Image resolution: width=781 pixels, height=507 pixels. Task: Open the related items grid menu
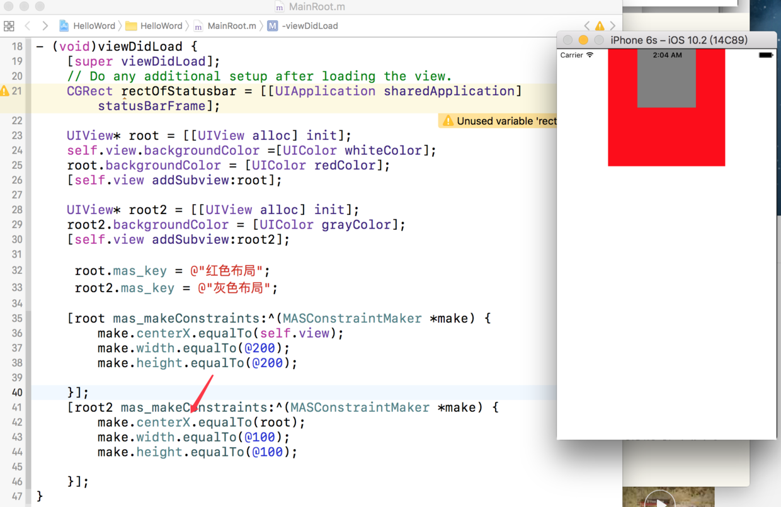pyautogui.click(x=9, y=26)
